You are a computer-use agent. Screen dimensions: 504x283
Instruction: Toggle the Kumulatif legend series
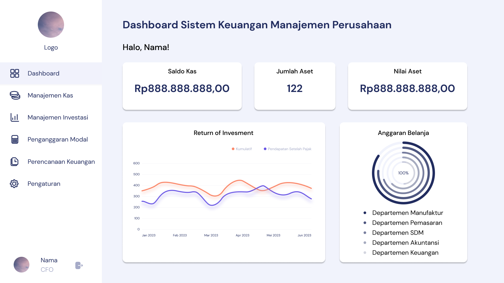tap(242, 149)
